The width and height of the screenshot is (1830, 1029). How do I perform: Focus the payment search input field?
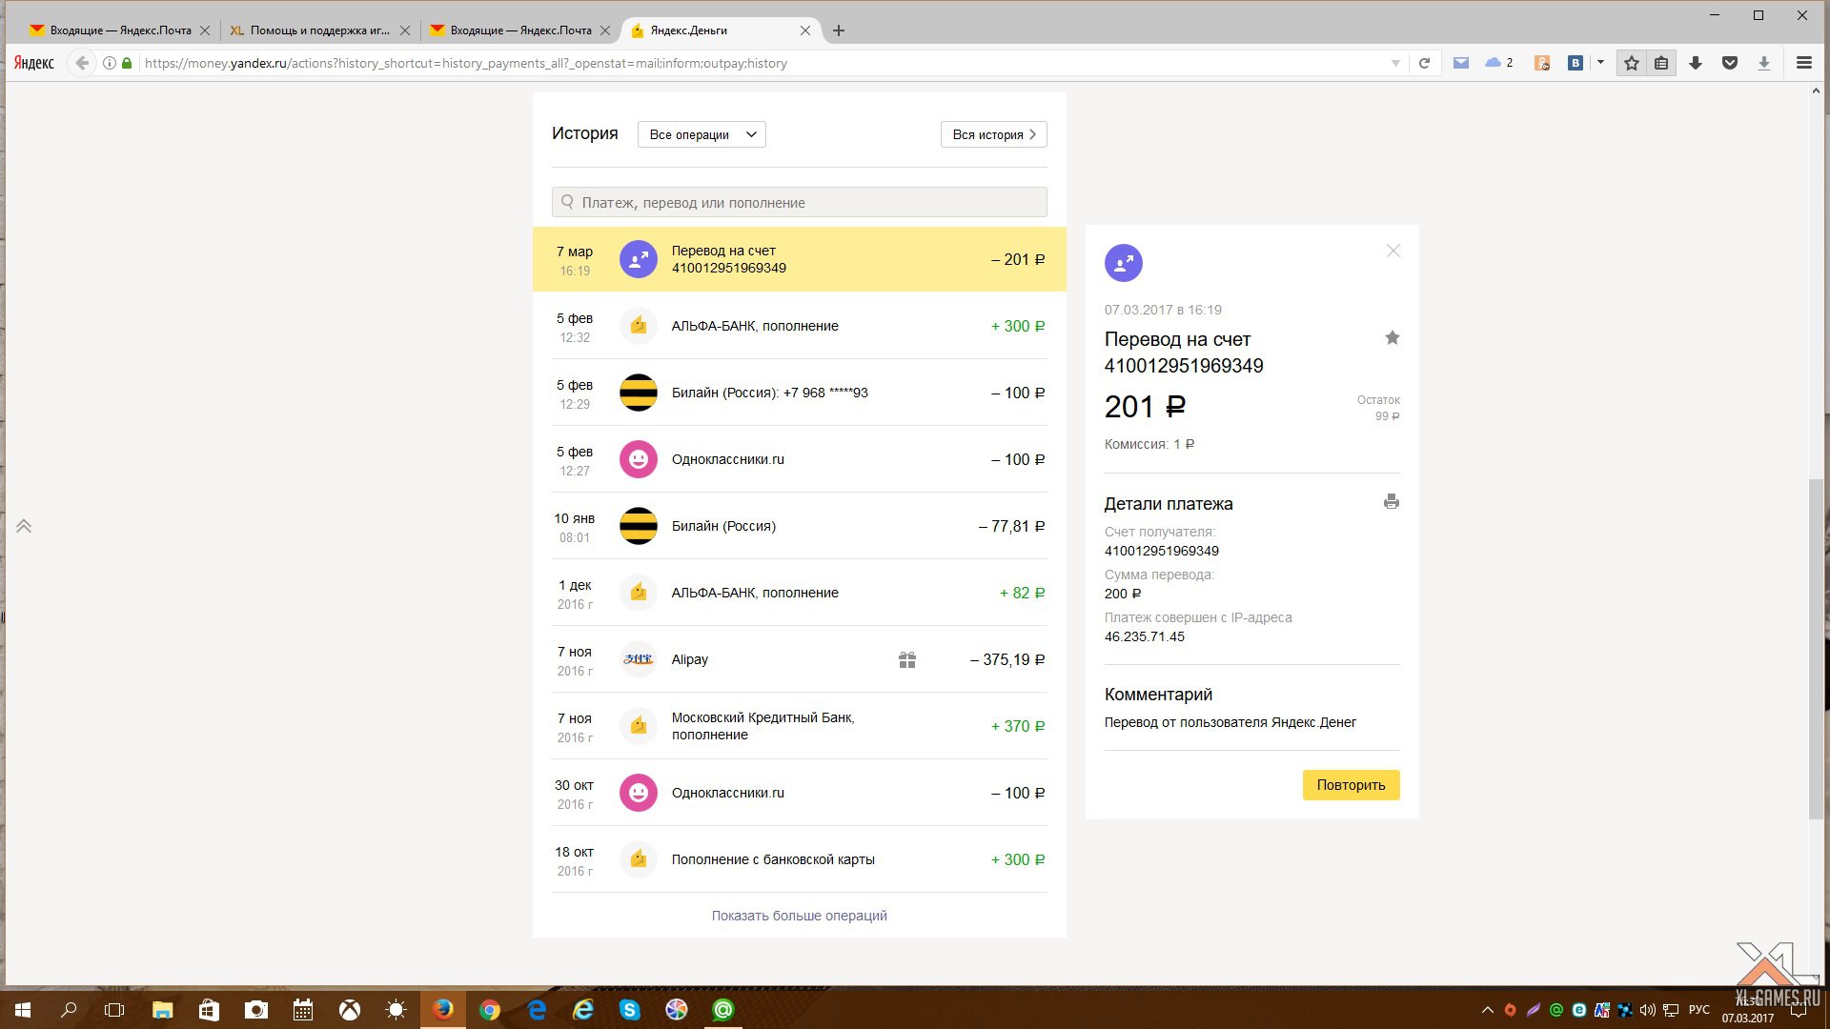pos(799,202)
